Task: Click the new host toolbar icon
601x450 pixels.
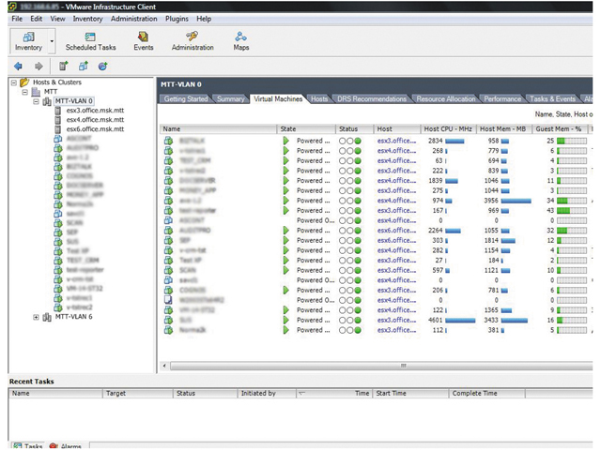Action: (63, 67)
